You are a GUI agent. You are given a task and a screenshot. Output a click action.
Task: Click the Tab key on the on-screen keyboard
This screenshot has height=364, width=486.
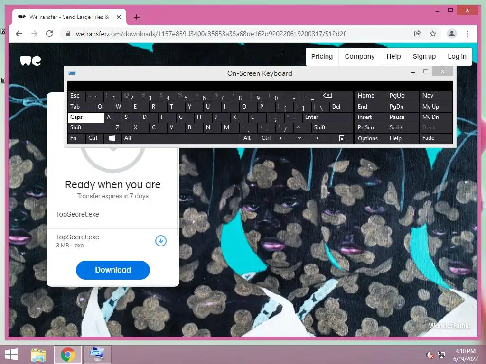81,107
